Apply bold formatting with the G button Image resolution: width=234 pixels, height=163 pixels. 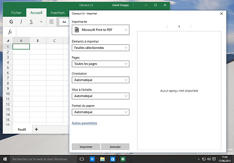pyautogui.click(x=11, y=22)
